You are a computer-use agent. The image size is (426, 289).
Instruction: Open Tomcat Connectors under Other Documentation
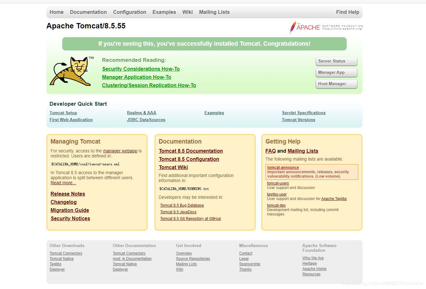pos(129,253)
